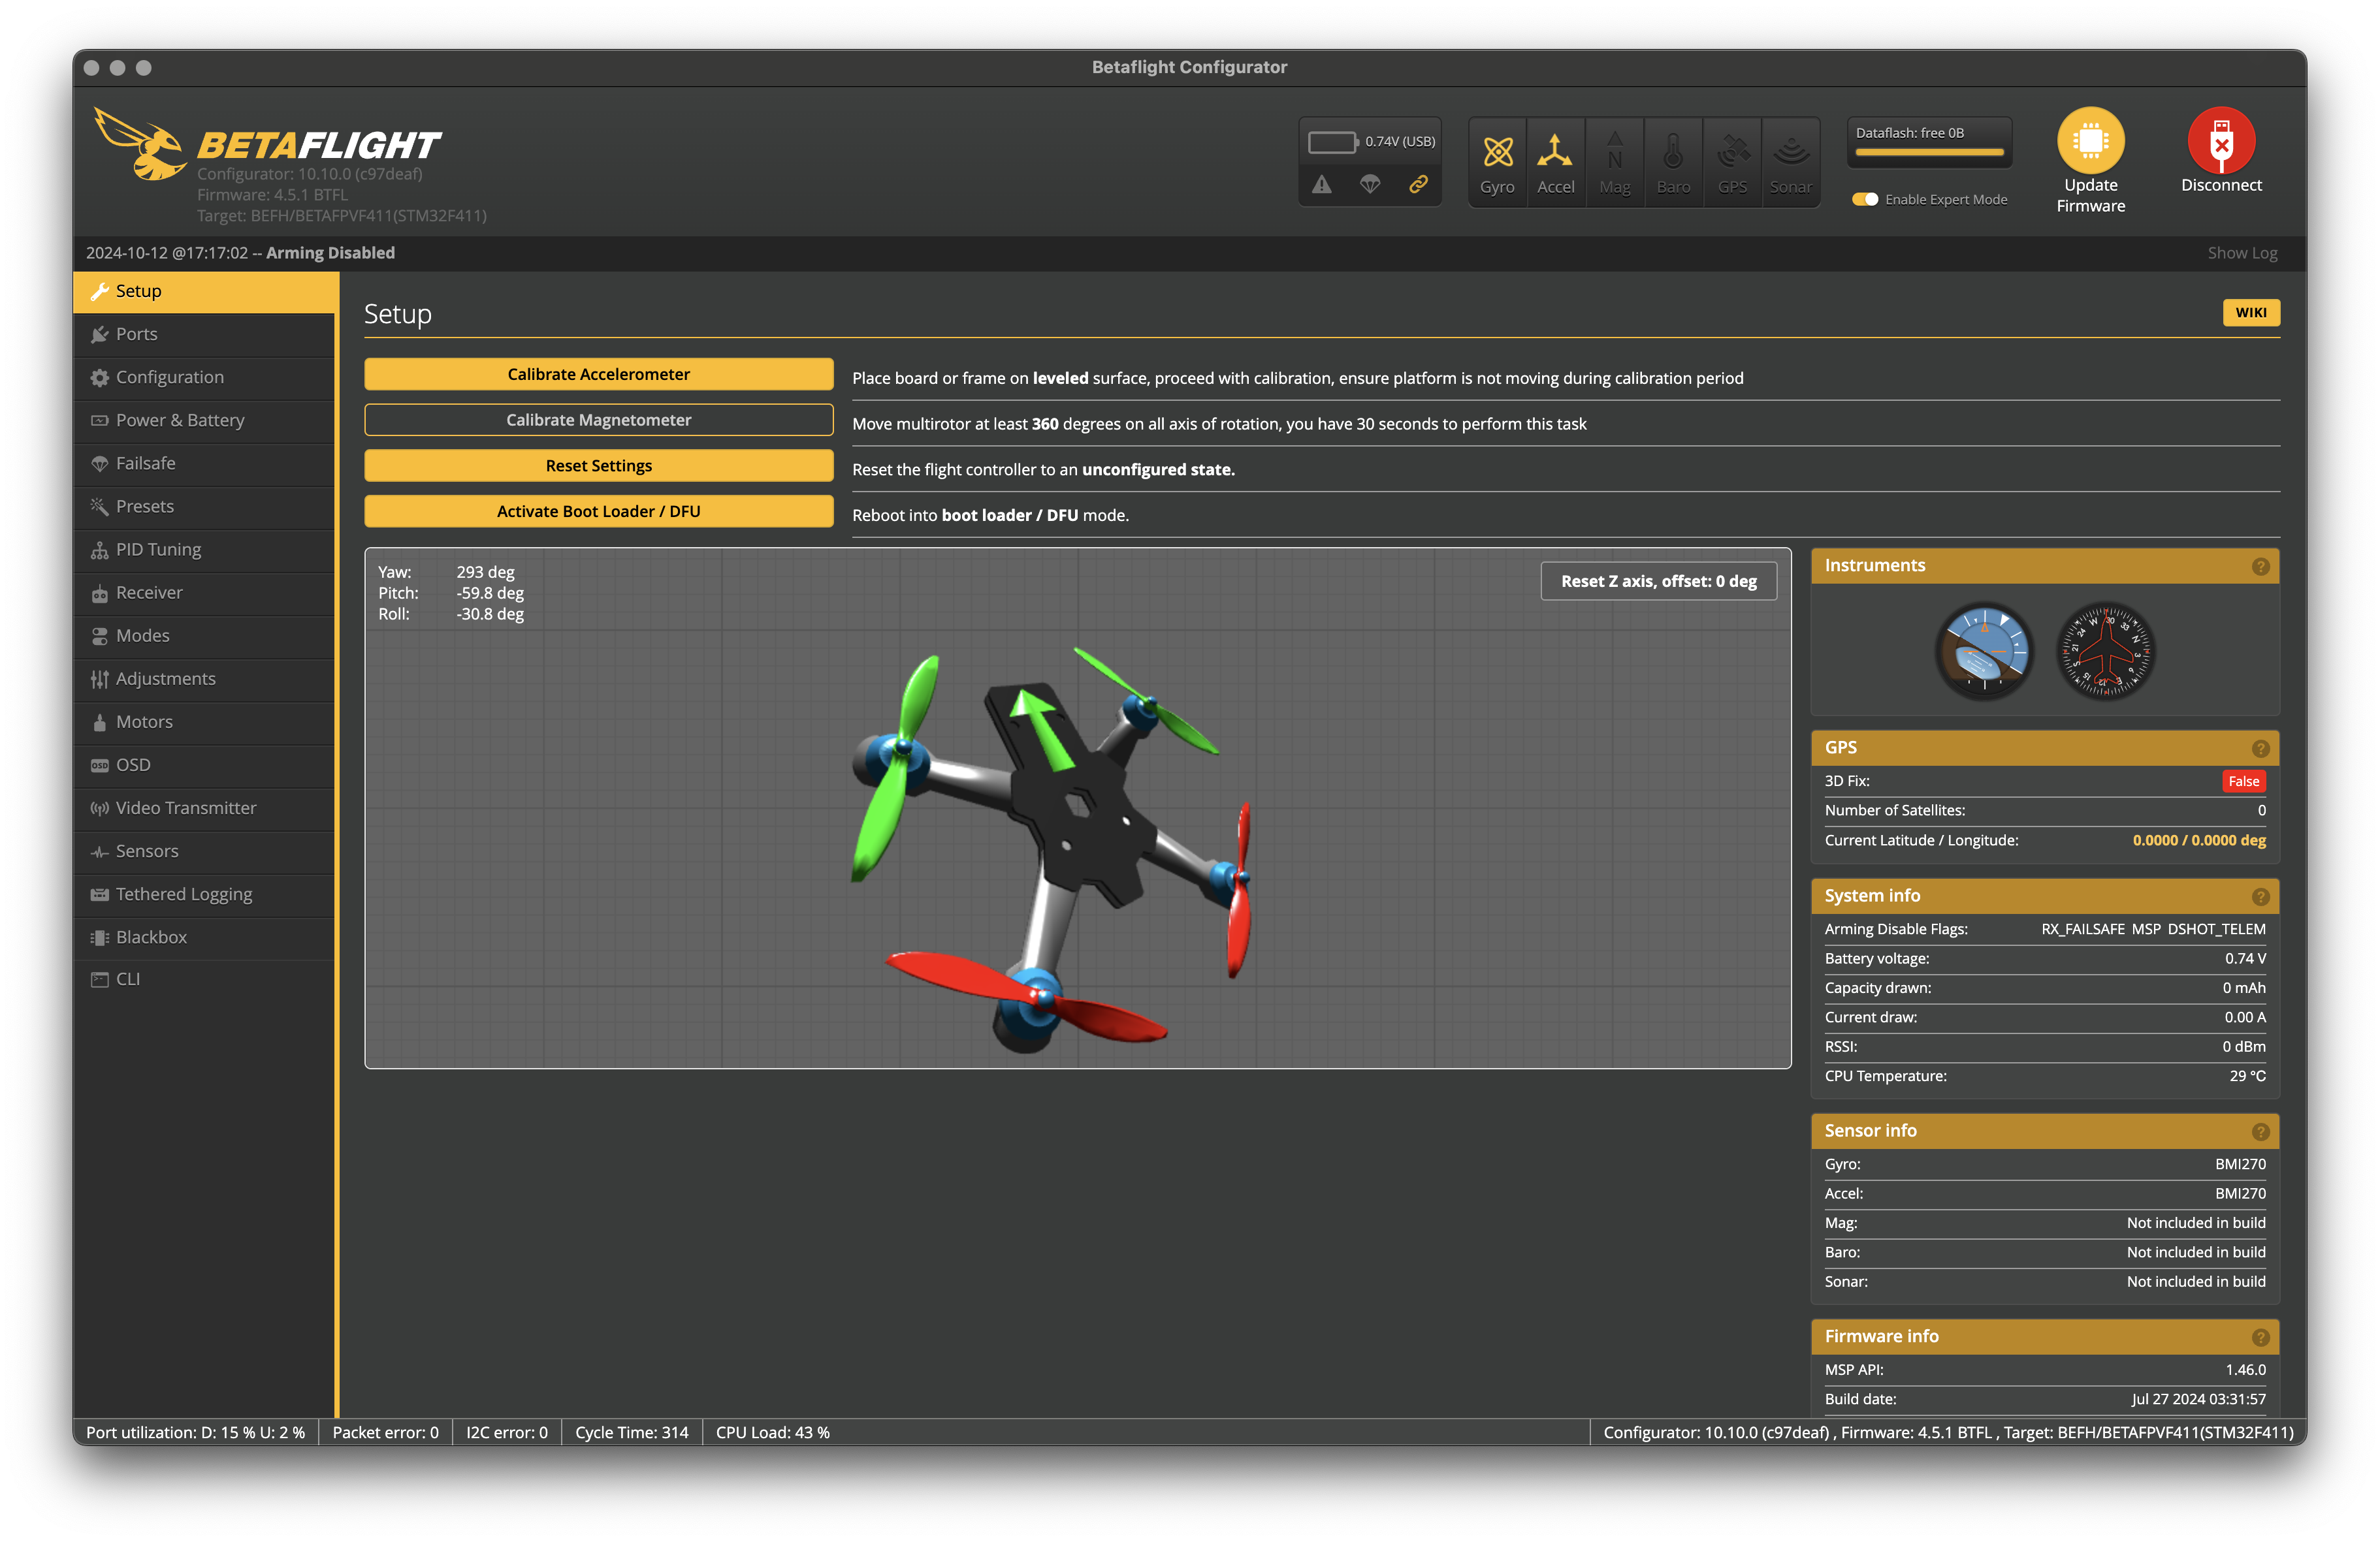The image size is (2380, 1542).
Task: Open help for Firmware info panel
Action: pos(2260,1337)
